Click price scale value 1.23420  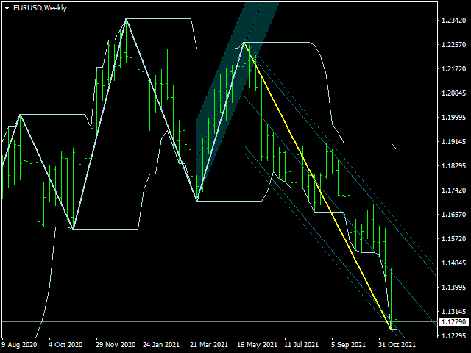453,21
